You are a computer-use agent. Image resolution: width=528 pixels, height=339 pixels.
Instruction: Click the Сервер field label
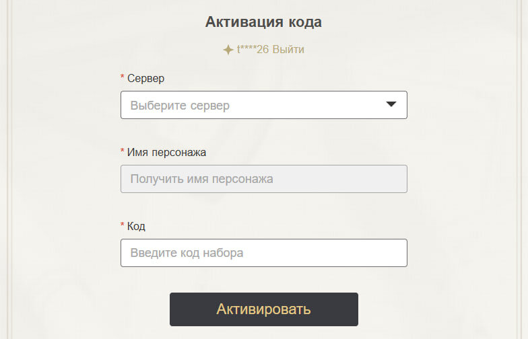pyautogui.click(x=145, y=79)
